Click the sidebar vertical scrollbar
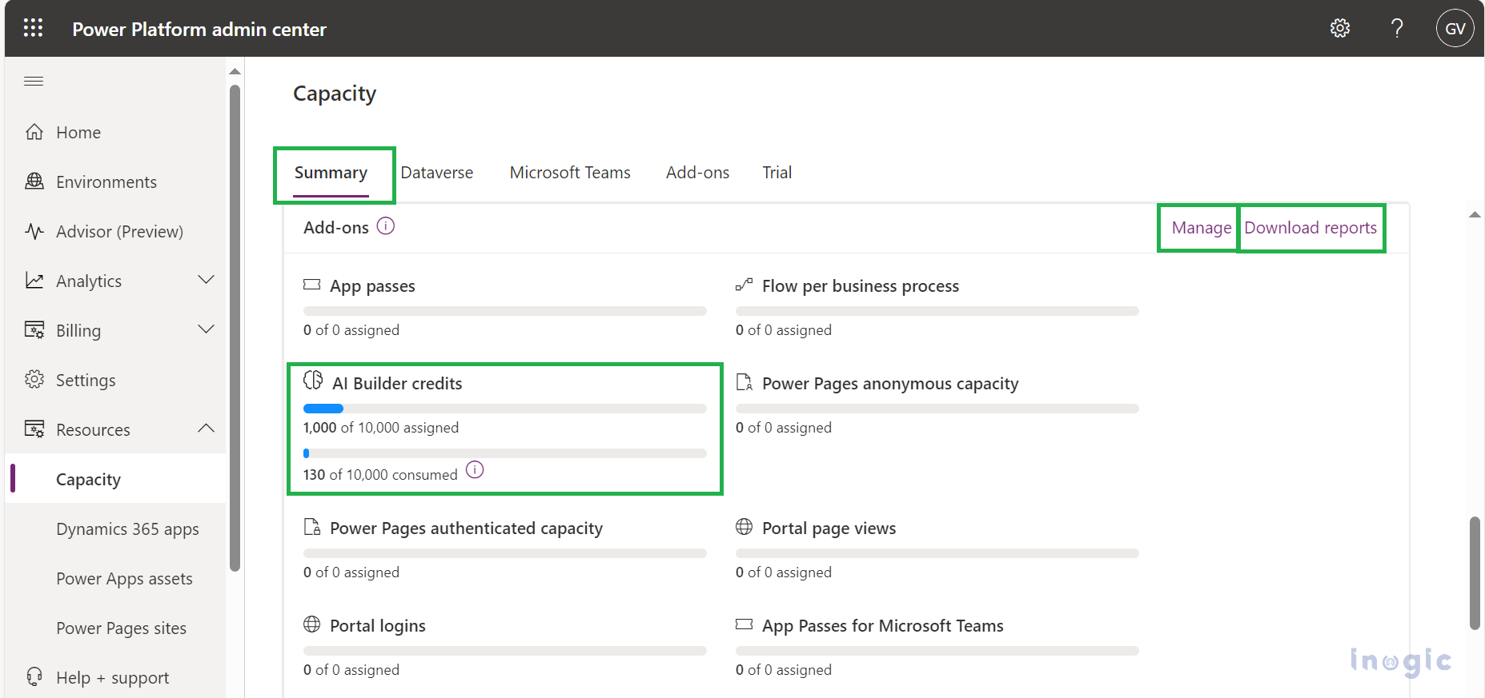This screenshot has width=1485, height=698. 235,328
